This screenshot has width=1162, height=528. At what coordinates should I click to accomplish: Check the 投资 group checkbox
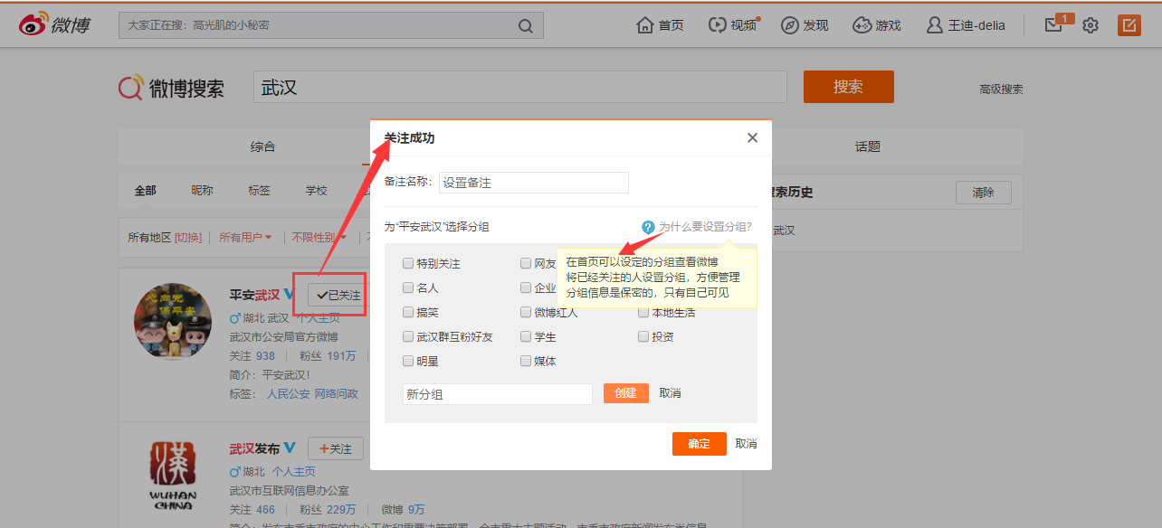click(643, 337)
